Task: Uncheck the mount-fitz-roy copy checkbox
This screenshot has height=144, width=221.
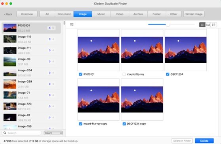Action: (80, 124)
